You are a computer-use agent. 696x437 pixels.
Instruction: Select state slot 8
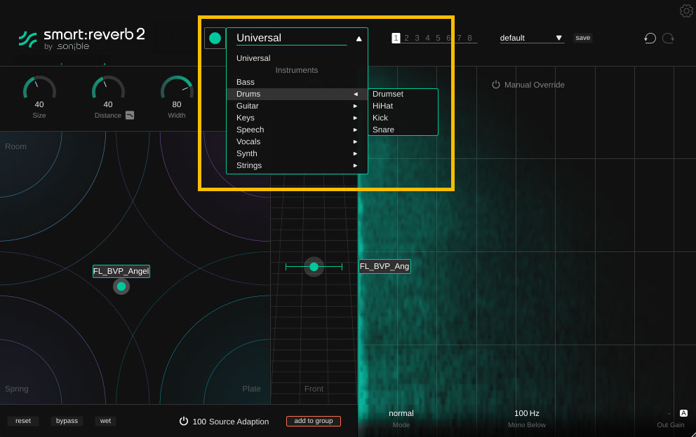click(x=469, y=38)
